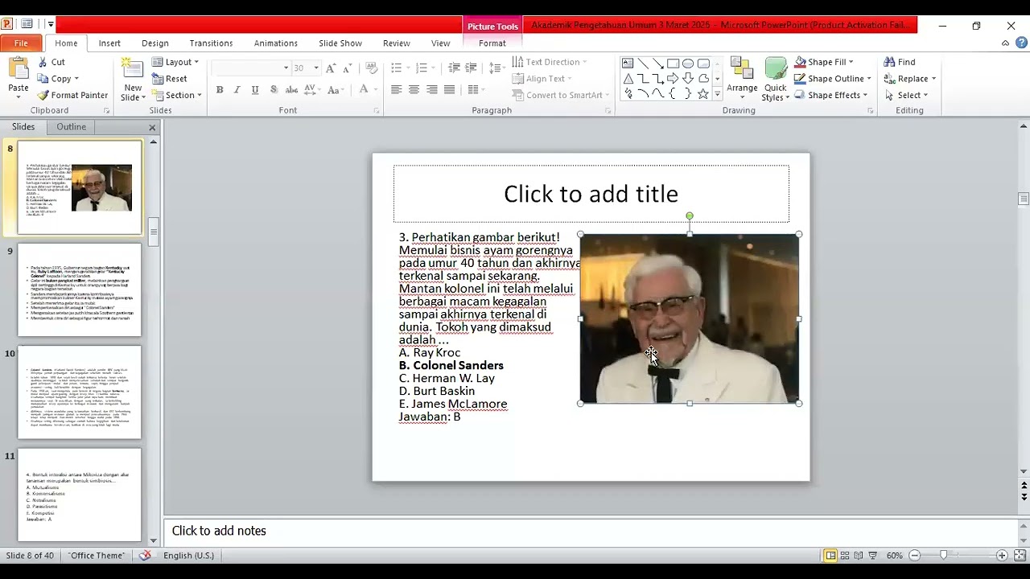Click the English (U.S.) language indicator
1030x579 pixels.
pyautogui.click(x=188, y=556)
